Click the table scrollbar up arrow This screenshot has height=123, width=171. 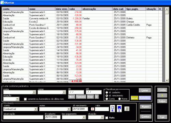tap(167, 9)
